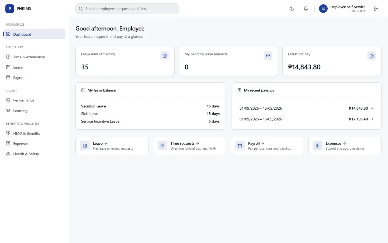The width and height of the screenshot is (388, 243).
Task: Select Leave in the sidebar
Action: coord(34,67)
